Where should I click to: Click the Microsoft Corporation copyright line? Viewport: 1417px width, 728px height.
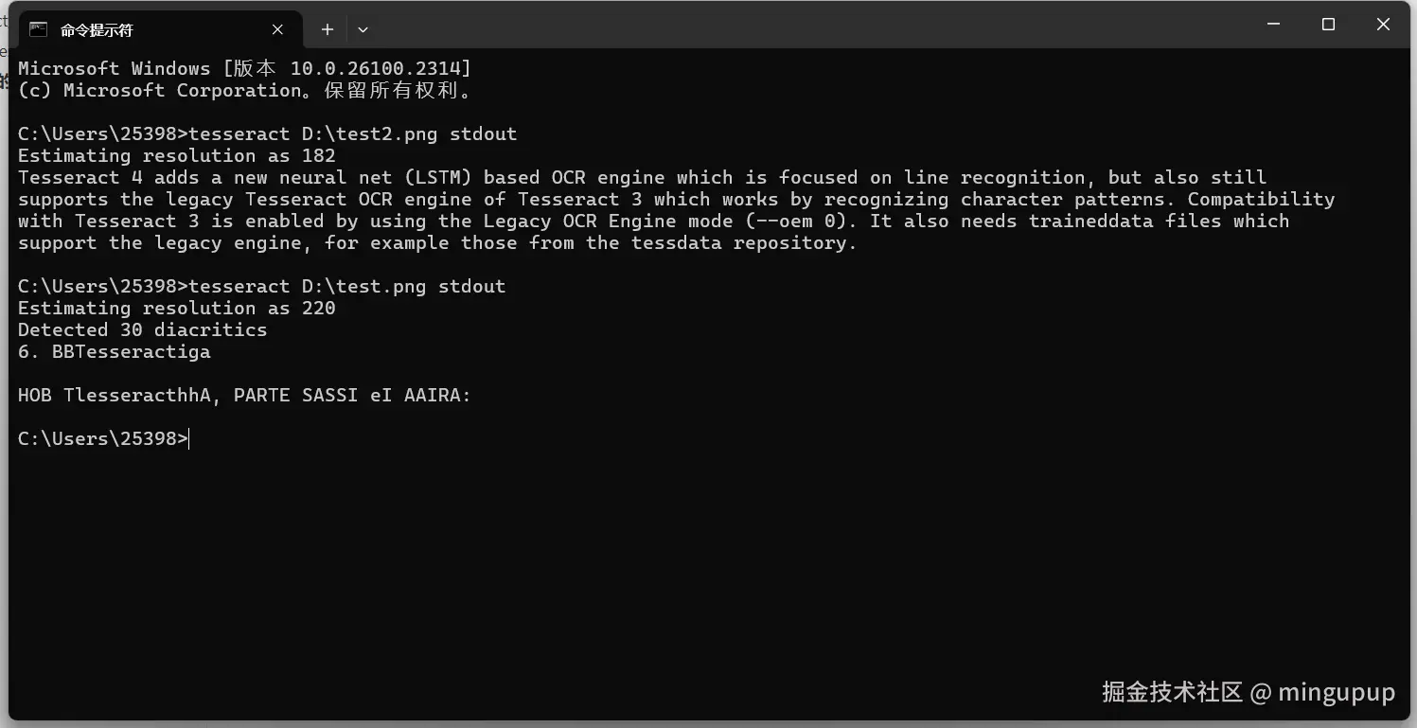244,90
